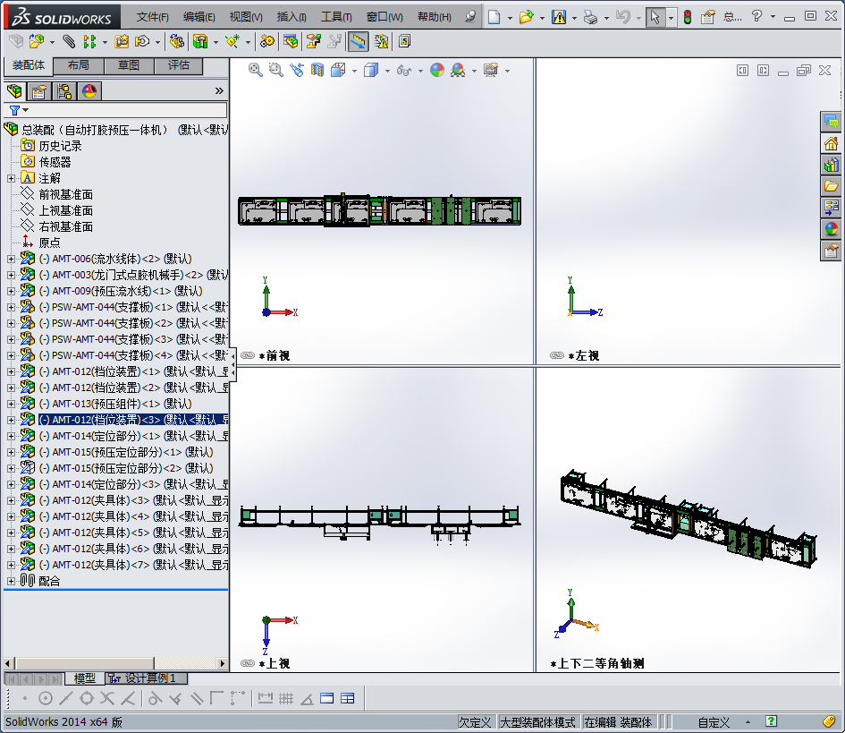Click the tree horizontal scrollbar

(x=115, y=663)
